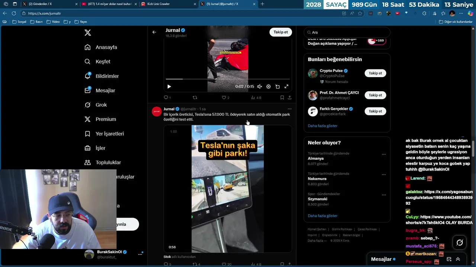
Task: Open account menu dots next to BurakSakinOl
Action: pyautogui.click(x=140, y=254)
